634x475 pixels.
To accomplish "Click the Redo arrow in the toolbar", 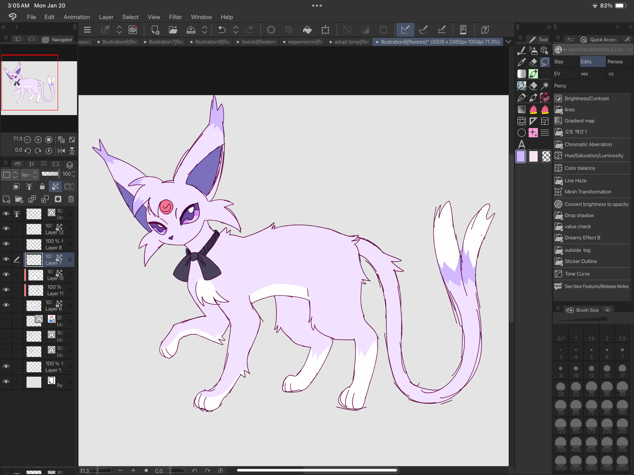I will (x=249, y=30).
